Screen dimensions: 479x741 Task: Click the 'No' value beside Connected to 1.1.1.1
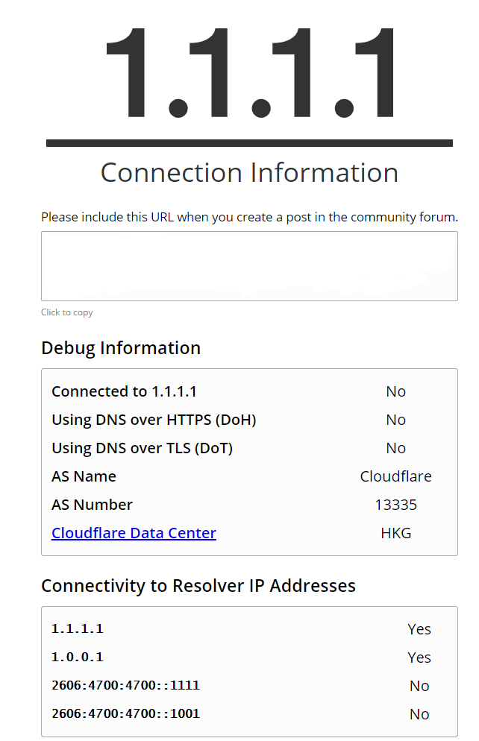395,391
